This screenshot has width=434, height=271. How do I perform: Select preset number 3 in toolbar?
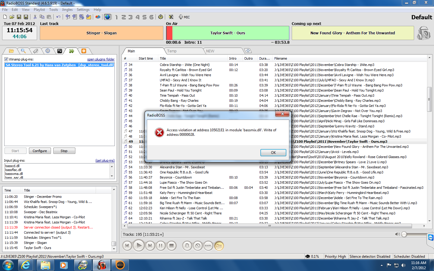[x=131, y=17]
